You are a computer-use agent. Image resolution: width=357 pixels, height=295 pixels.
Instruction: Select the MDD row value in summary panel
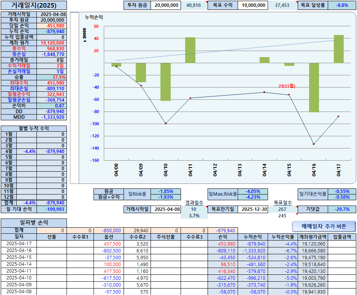click(x=52, y=117)
